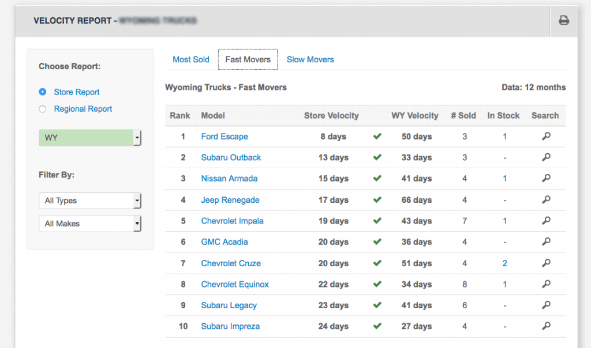Click the Model column header
Screen dimensions: 591x348
pyautogui.click(x=213, y=115)
